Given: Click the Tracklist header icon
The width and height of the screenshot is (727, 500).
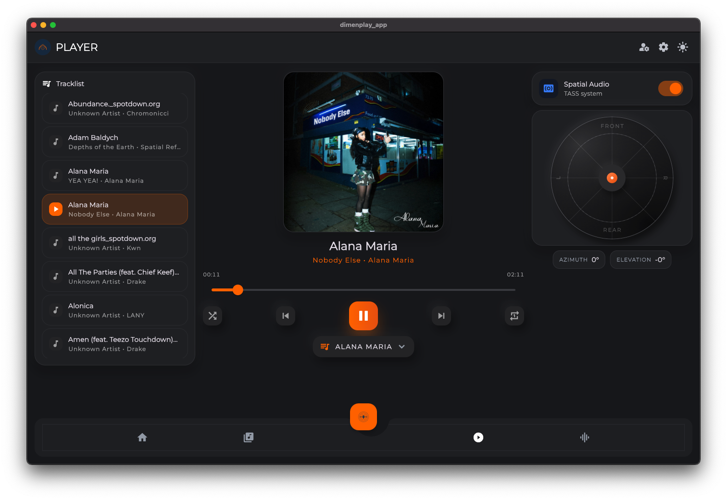Looking at the screenshot, I should pos(47,84).
